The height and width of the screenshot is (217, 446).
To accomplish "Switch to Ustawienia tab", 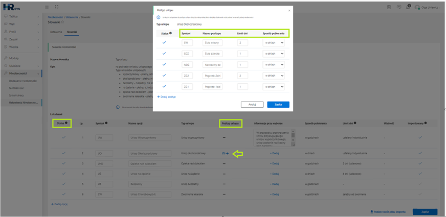I will pos(55,32).
